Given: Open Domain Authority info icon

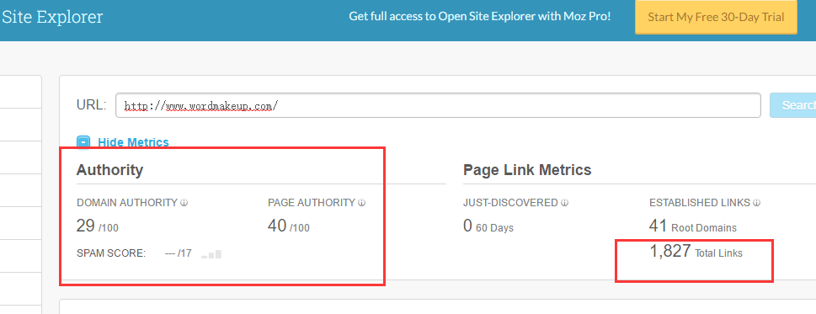Looking at the screenshot, I should pos(184,203).
